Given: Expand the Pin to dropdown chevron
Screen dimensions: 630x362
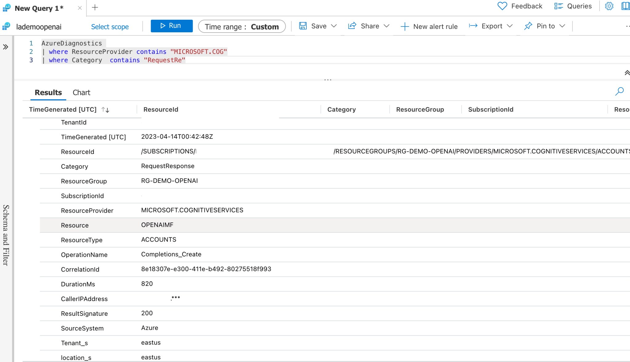Looking at the screenshot, I should [x=562, y=26].
